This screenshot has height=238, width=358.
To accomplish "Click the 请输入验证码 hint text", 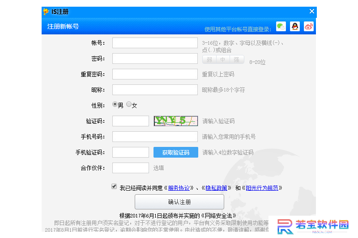I will tap(218, 121).
